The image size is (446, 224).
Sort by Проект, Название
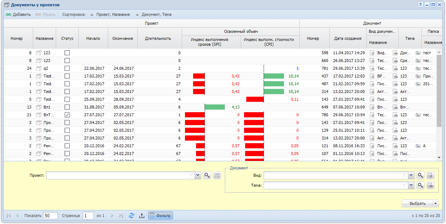(110, 15)
